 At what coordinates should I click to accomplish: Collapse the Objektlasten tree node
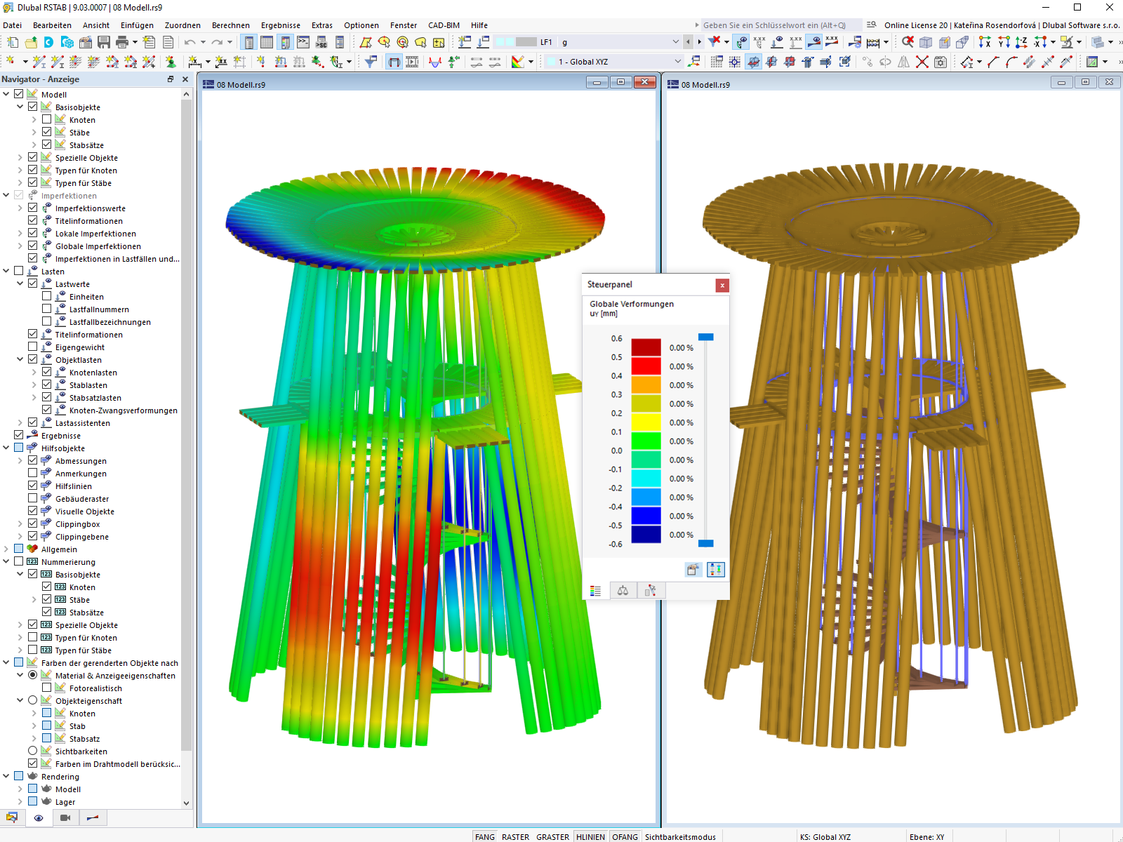pyautogui.click(x=20, y=359)
